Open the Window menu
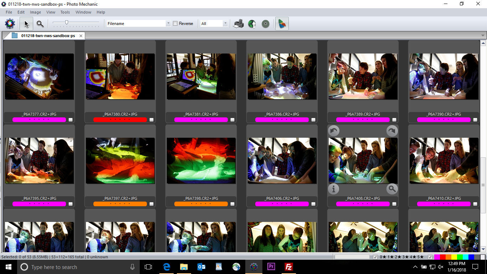This screenshot has width=487, height=274. click(x=83, y=12)
